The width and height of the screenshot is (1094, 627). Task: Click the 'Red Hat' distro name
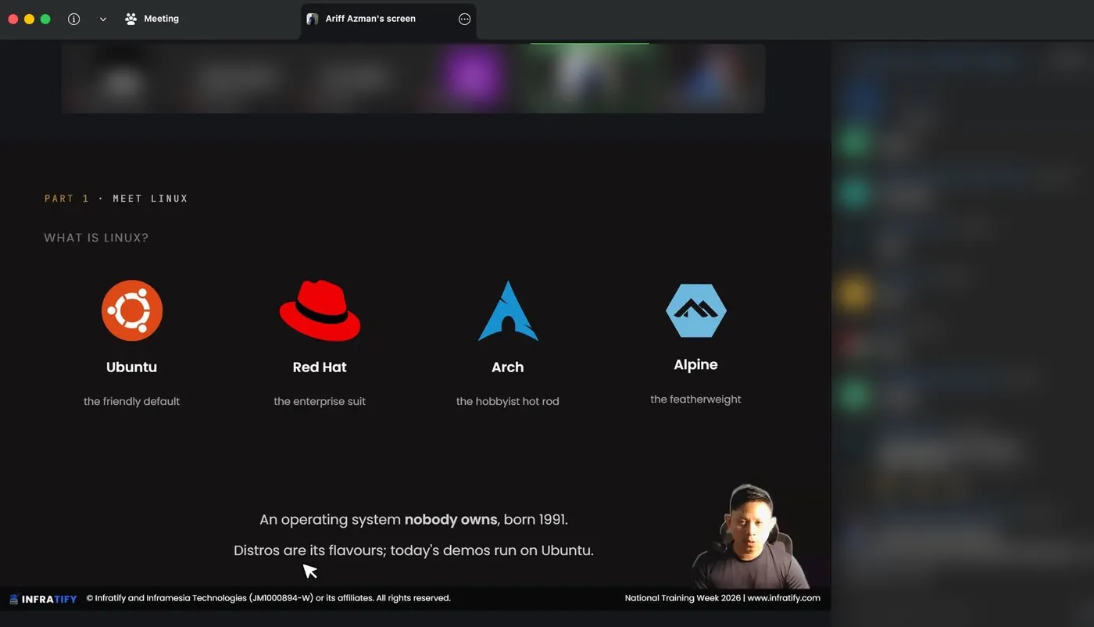(x=320, y=367)
